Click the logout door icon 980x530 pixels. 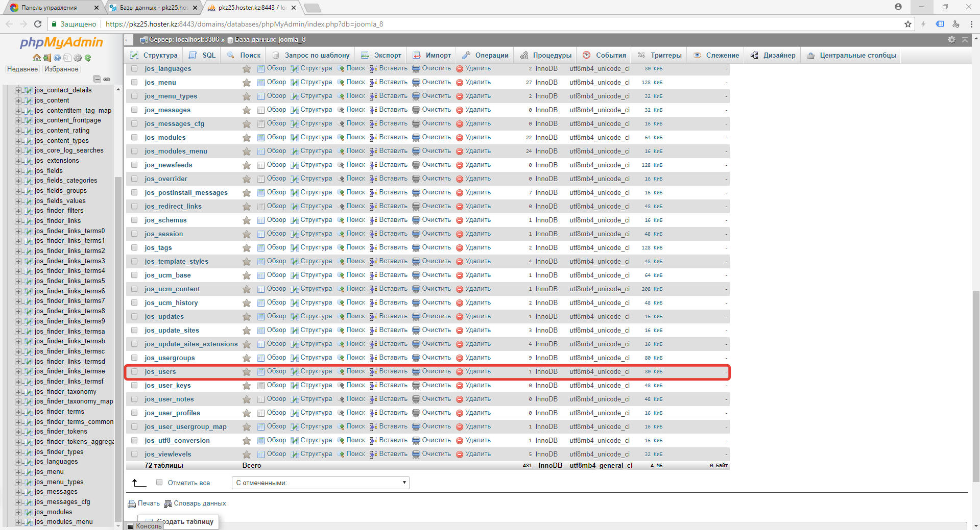(47, 58)
